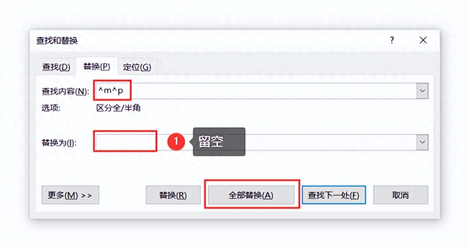This screenshot has height=245, width=467.
Task: Expand the 查找内容 history dropdown arrow
Action: [423, 91]
